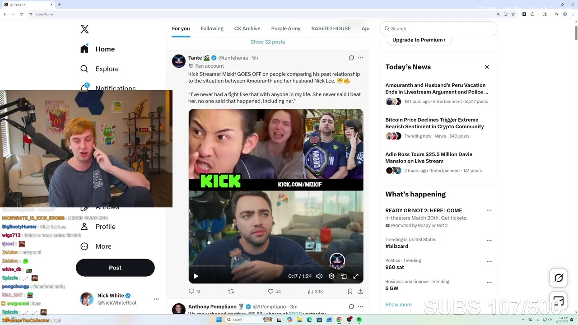This screenshot has width=578, height=325.
Task: Open options for 960 sat trend
Action: 489,261
